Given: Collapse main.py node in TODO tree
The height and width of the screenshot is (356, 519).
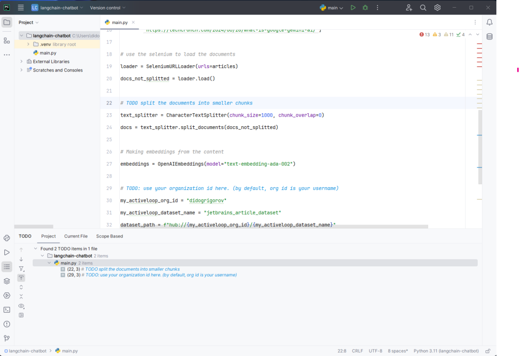Looking at the screenshot, I should (x=49, y=263).
